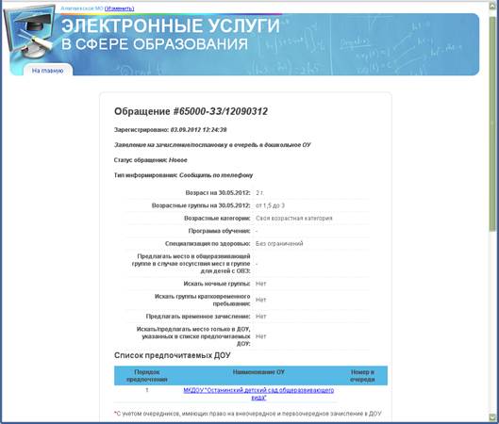Click 'Список предпочитаемых ДОУ' heading
Image resolution: width=499 pixels, height=424 pixels.
(x=173, y=355)
